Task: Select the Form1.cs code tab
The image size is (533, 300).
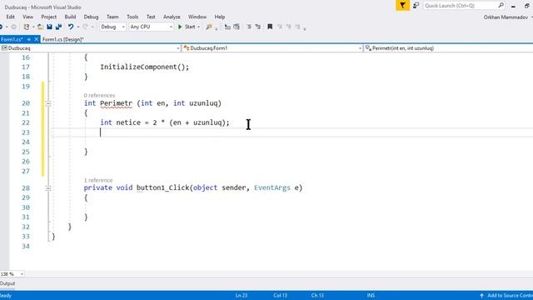Action: [12, 39]
